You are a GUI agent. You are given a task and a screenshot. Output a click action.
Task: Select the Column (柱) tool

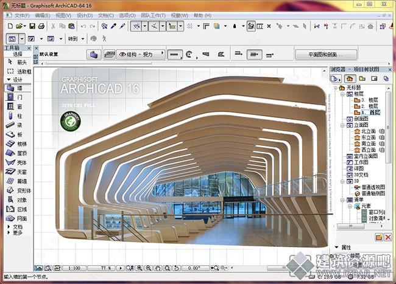(x=18, y=116)
